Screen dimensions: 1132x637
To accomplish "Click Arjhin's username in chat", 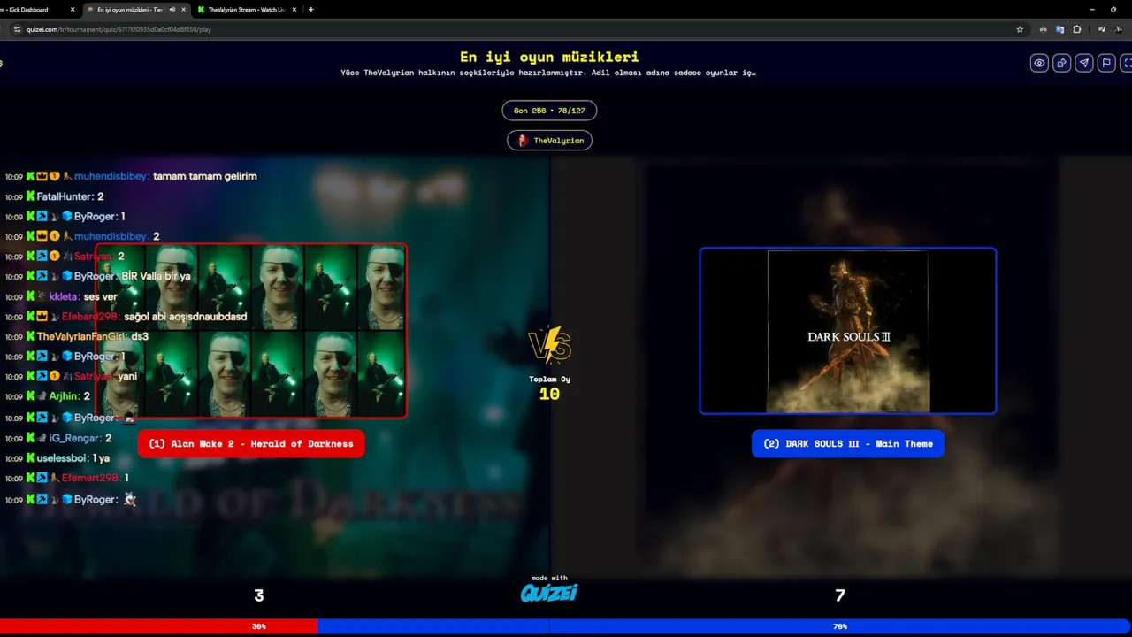I will 65,396.
